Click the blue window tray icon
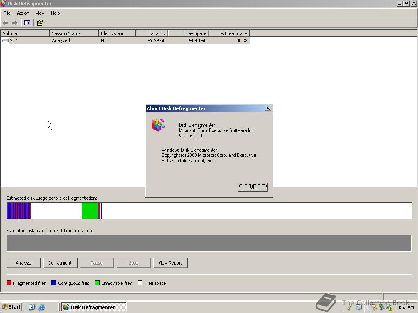The image size is (418, 313). tap(359, 307)
